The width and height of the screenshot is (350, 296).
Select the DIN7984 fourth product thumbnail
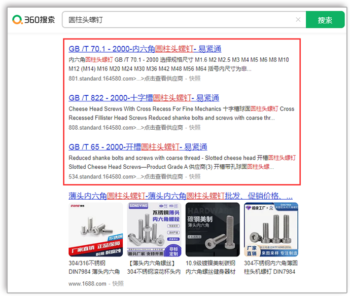[x=271, y=230]
